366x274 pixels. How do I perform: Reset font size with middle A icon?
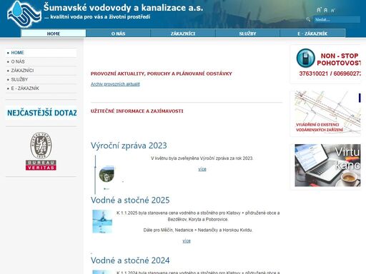coord(326,10)
